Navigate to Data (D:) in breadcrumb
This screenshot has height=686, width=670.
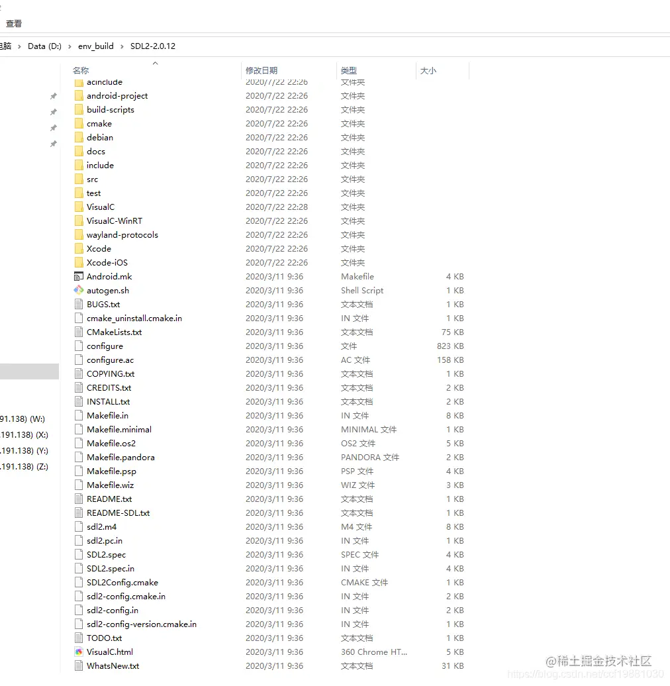44,46
